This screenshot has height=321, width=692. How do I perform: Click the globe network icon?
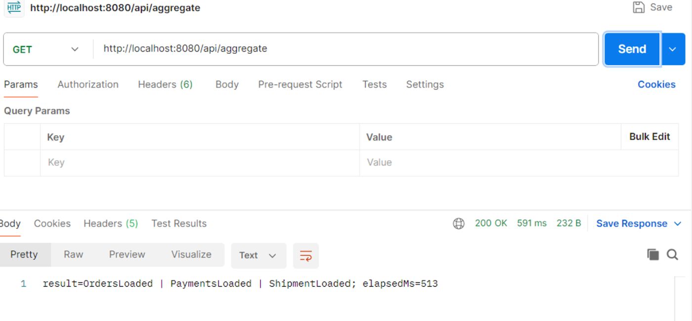[x=459, y=224]
